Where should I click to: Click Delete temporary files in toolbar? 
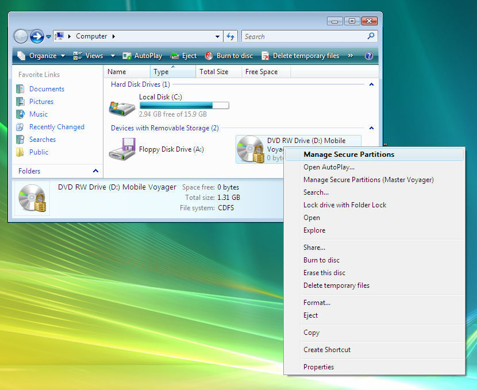300,56
